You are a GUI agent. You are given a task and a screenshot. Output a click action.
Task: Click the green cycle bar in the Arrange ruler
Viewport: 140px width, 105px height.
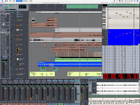point(82,6)
